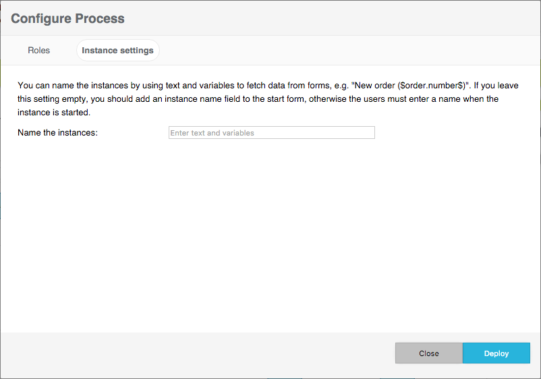Click the empty white dialog body area
This screenshot has height=379, width=541.
[x=270, y=236]
